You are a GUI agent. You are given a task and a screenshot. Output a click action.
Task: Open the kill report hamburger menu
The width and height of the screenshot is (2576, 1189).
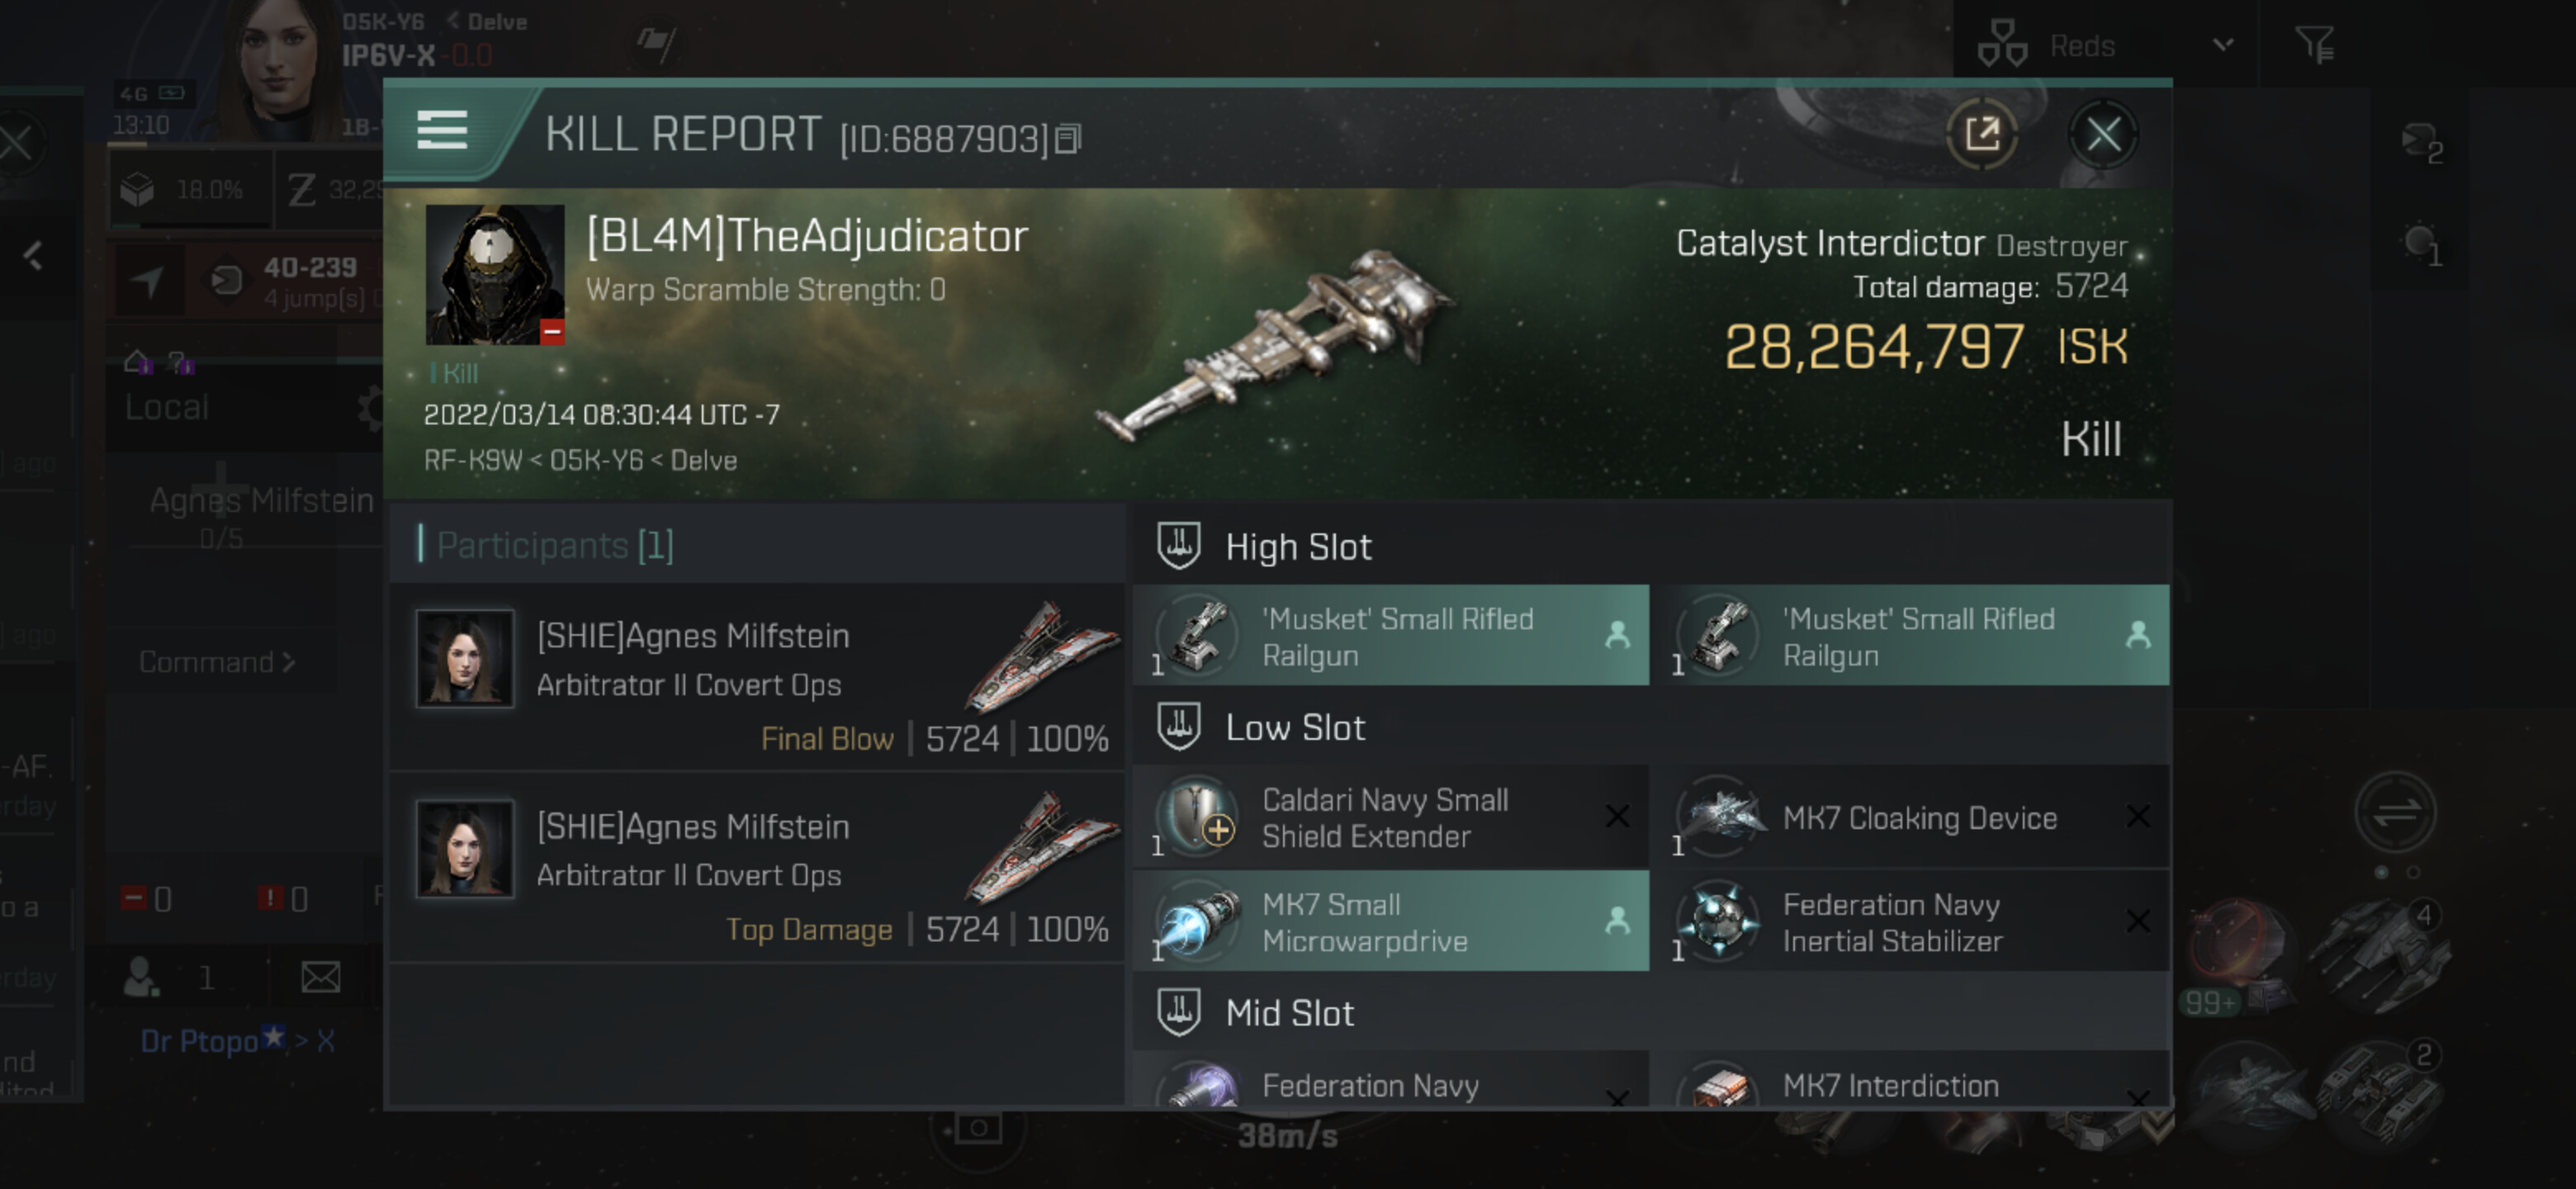tap(441, 131)
